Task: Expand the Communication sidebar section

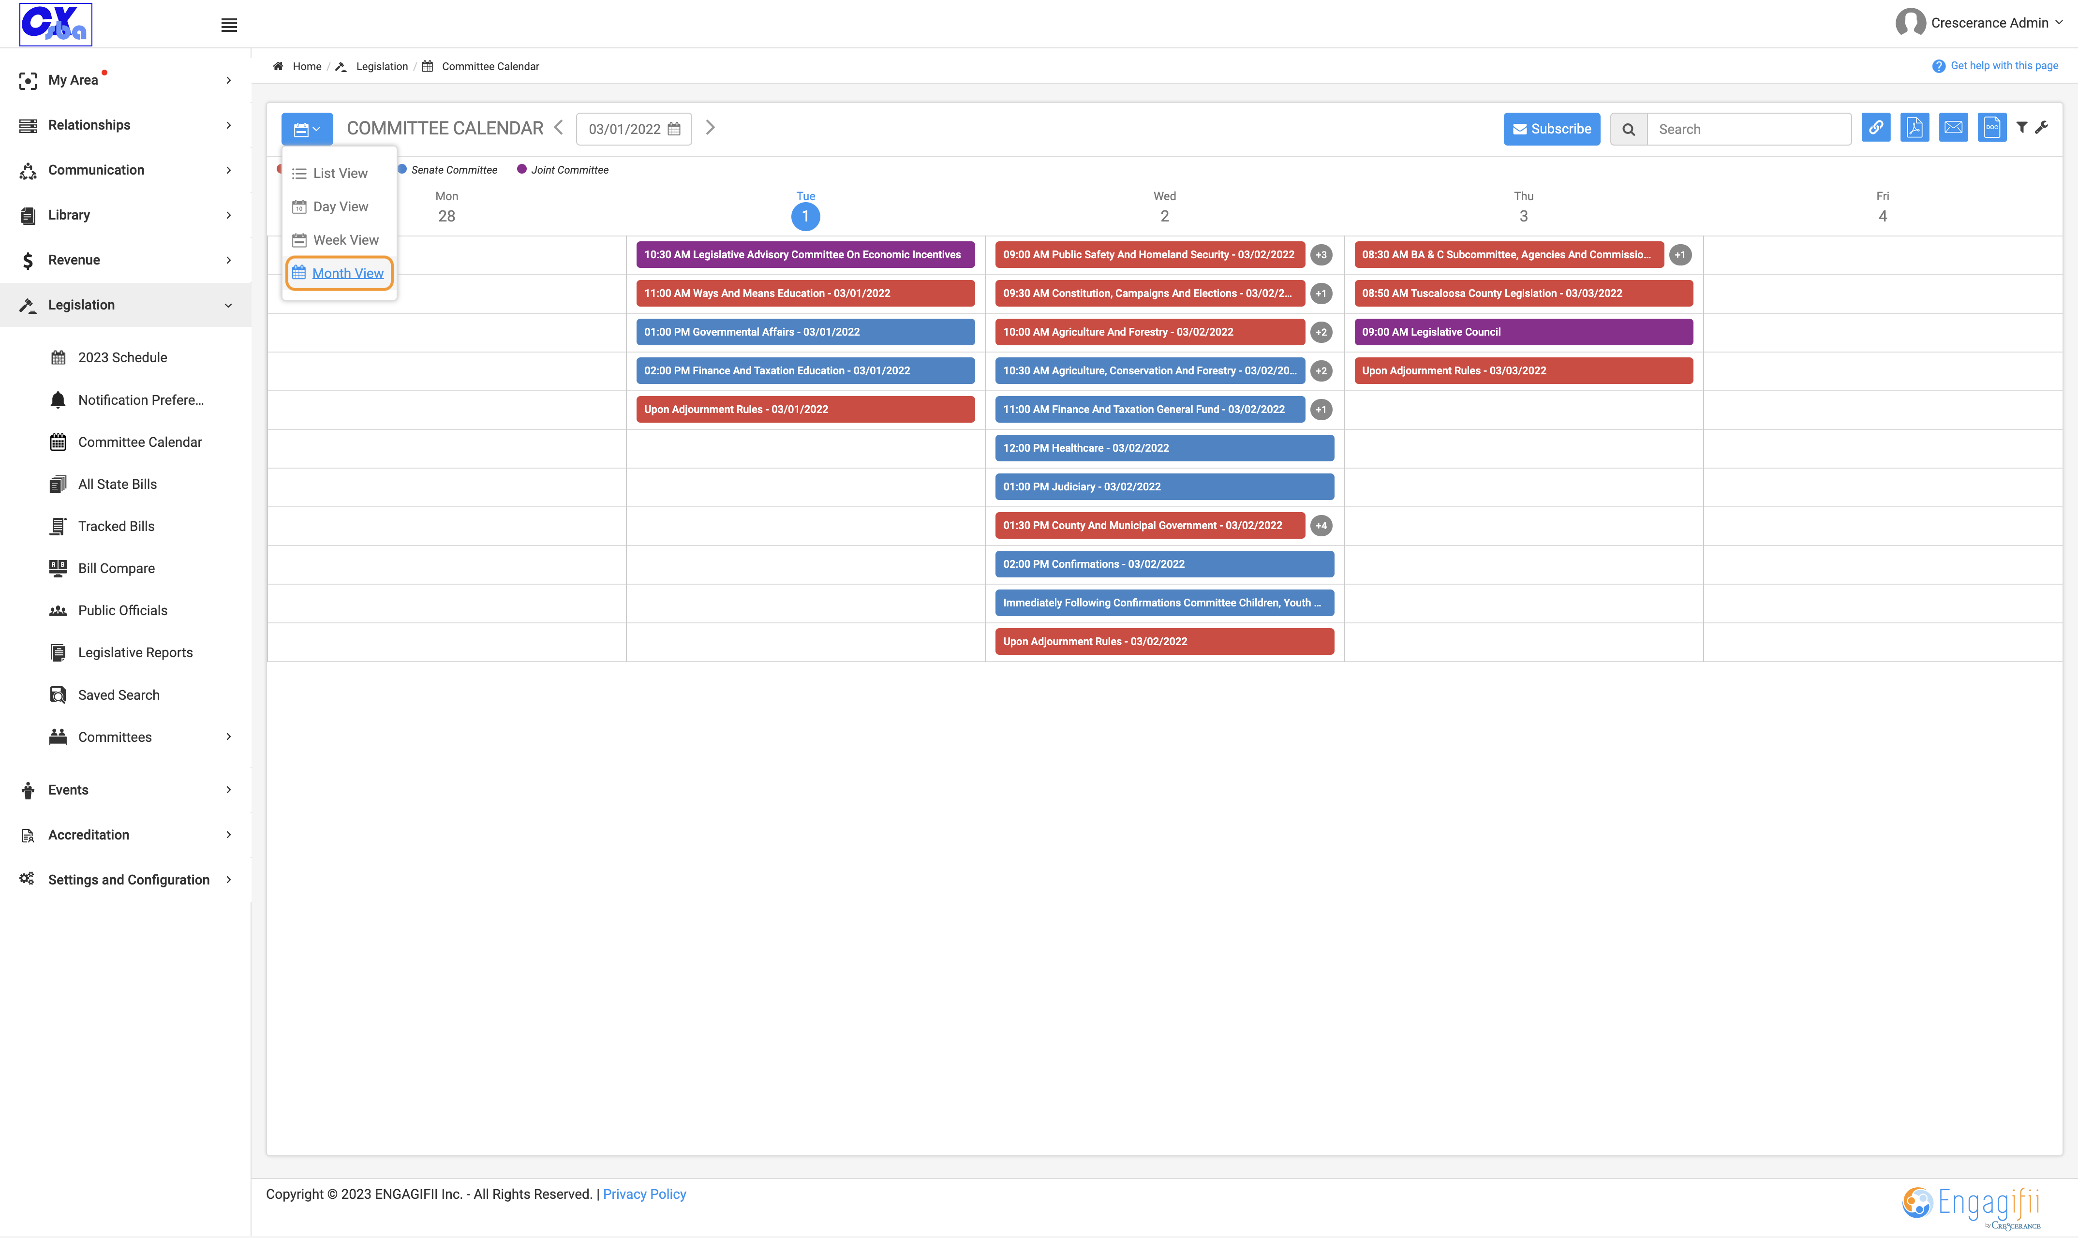Action: [125, 170]
